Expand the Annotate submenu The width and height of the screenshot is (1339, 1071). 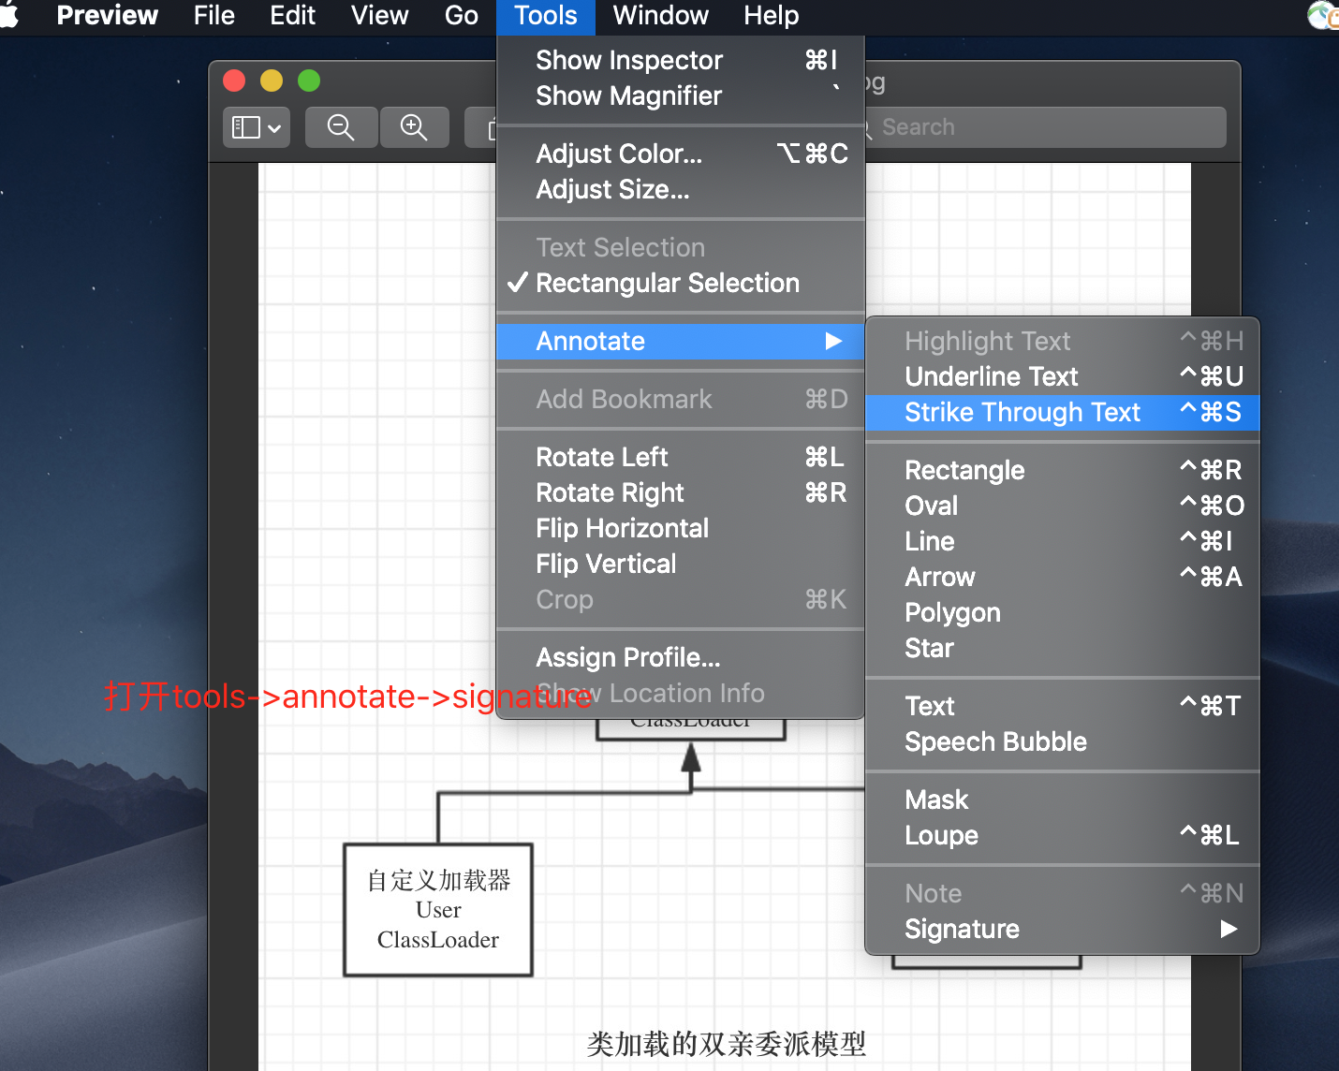point(681,341)
